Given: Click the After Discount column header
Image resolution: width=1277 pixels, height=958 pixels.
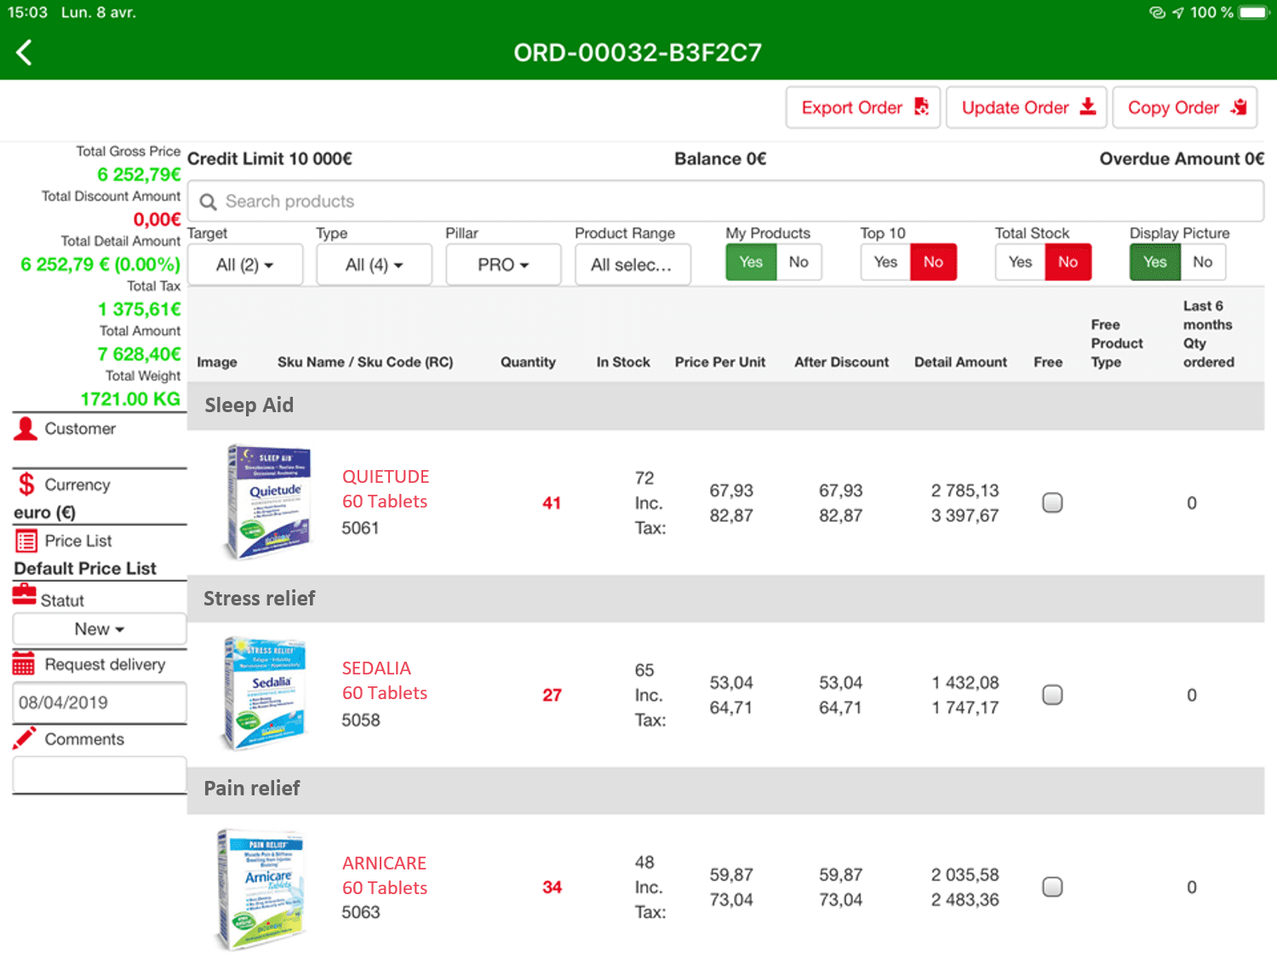Looking at the screenshot, I should 842,362.
